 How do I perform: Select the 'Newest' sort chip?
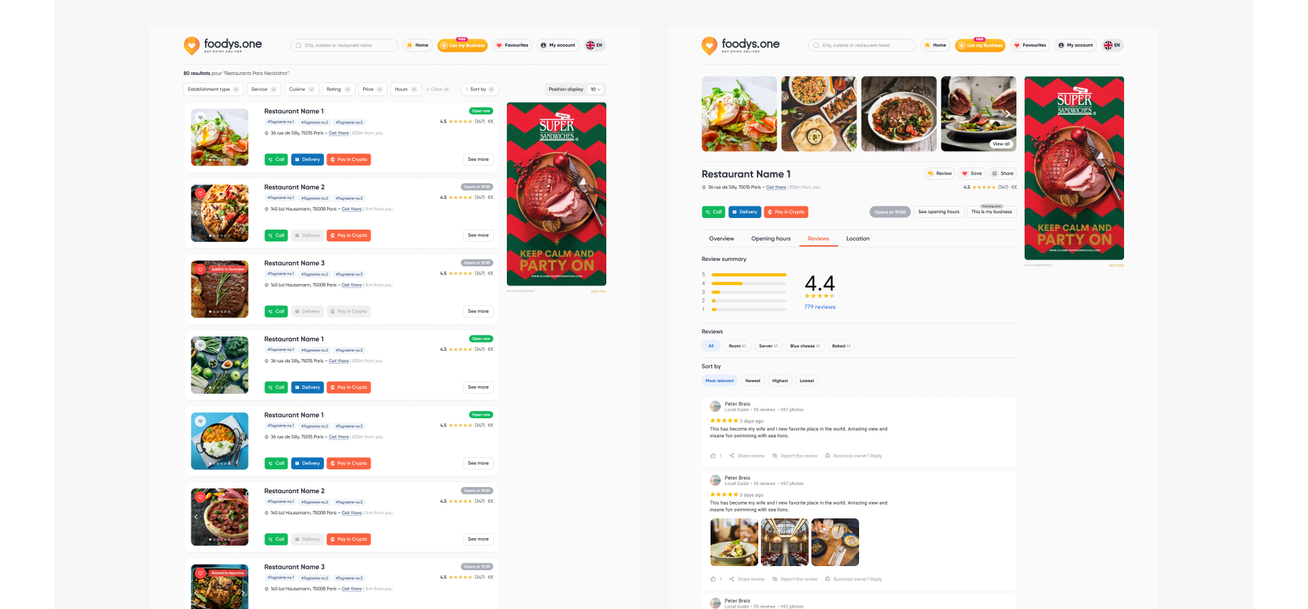click(x=753, y=381)
